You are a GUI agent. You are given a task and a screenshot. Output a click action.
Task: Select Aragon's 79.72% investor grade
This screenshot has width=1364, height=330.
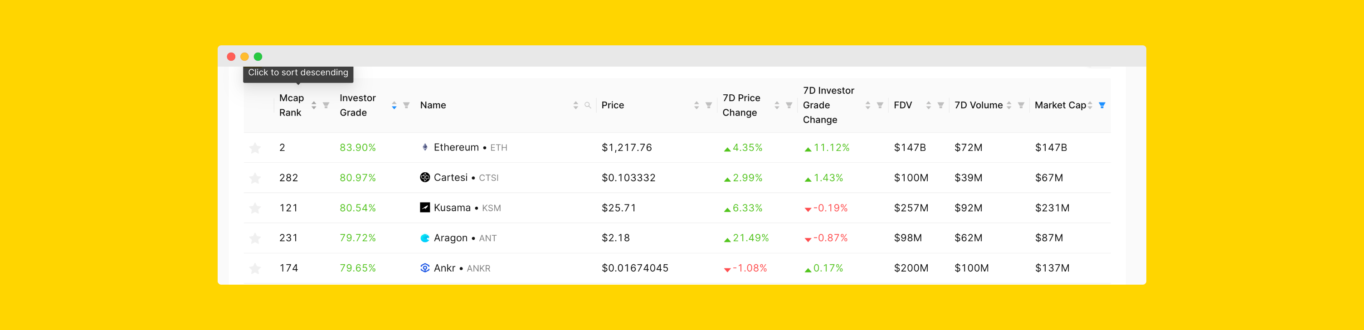click(357, 238)
